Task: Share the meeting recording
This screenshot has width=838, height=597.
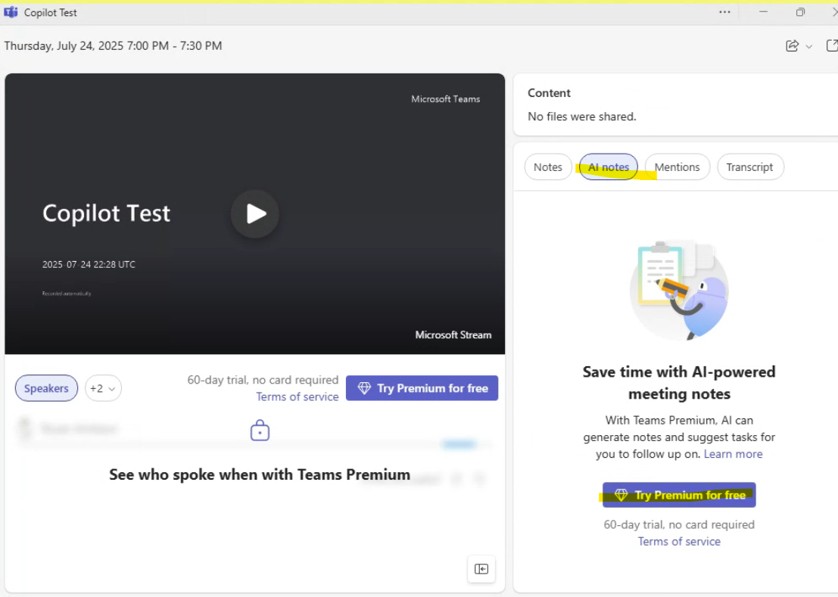Action: pos(792,45)
